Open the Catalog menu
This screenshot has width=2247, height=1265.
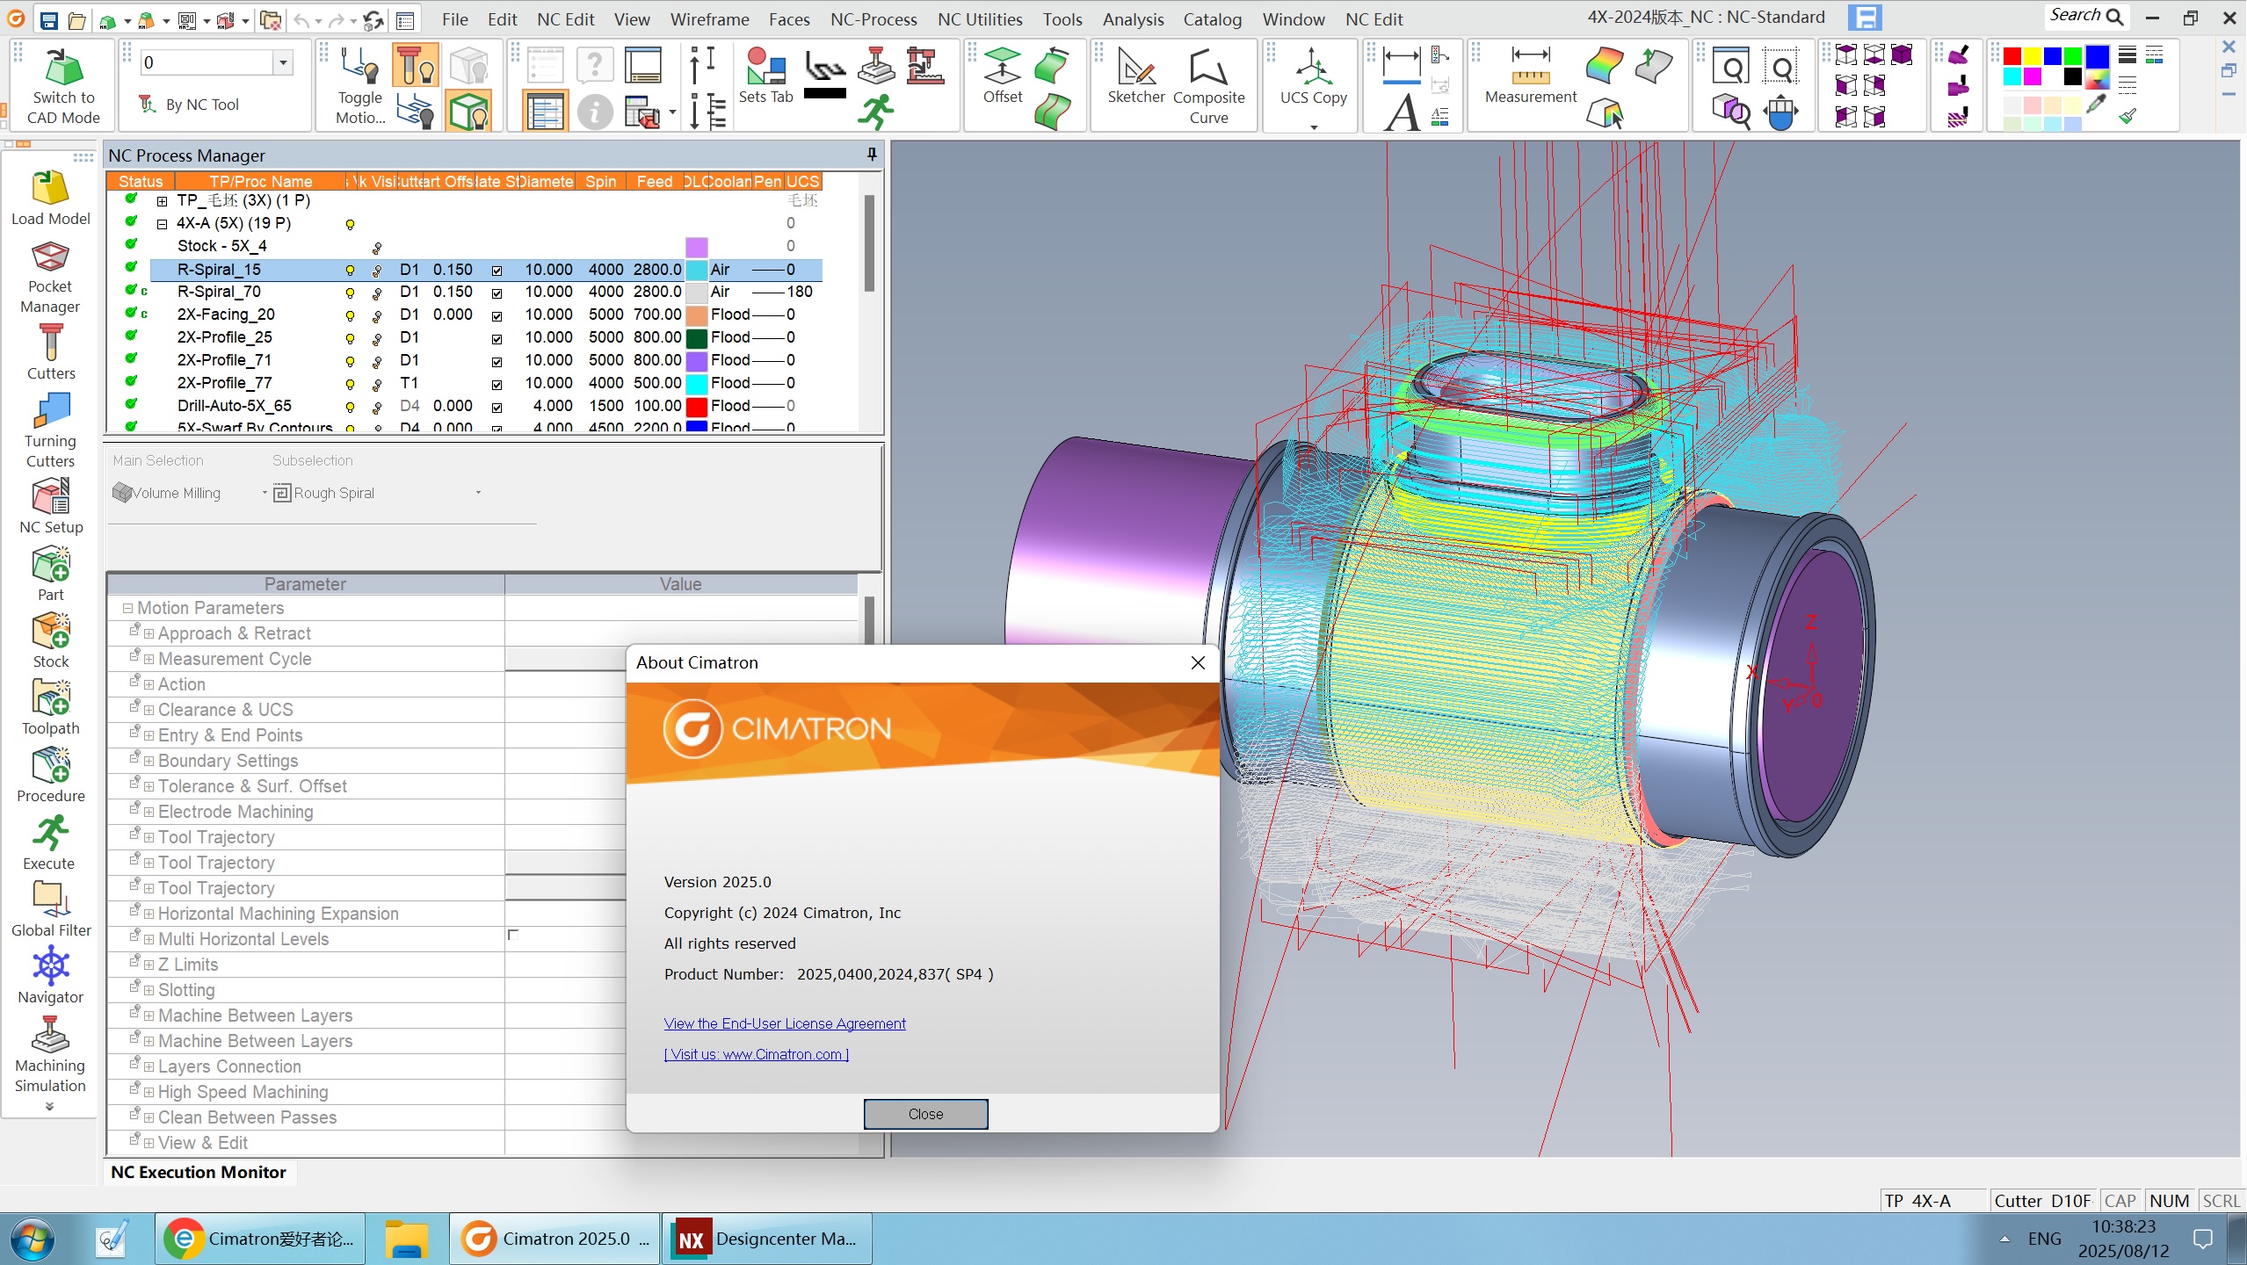point(1212,19)
